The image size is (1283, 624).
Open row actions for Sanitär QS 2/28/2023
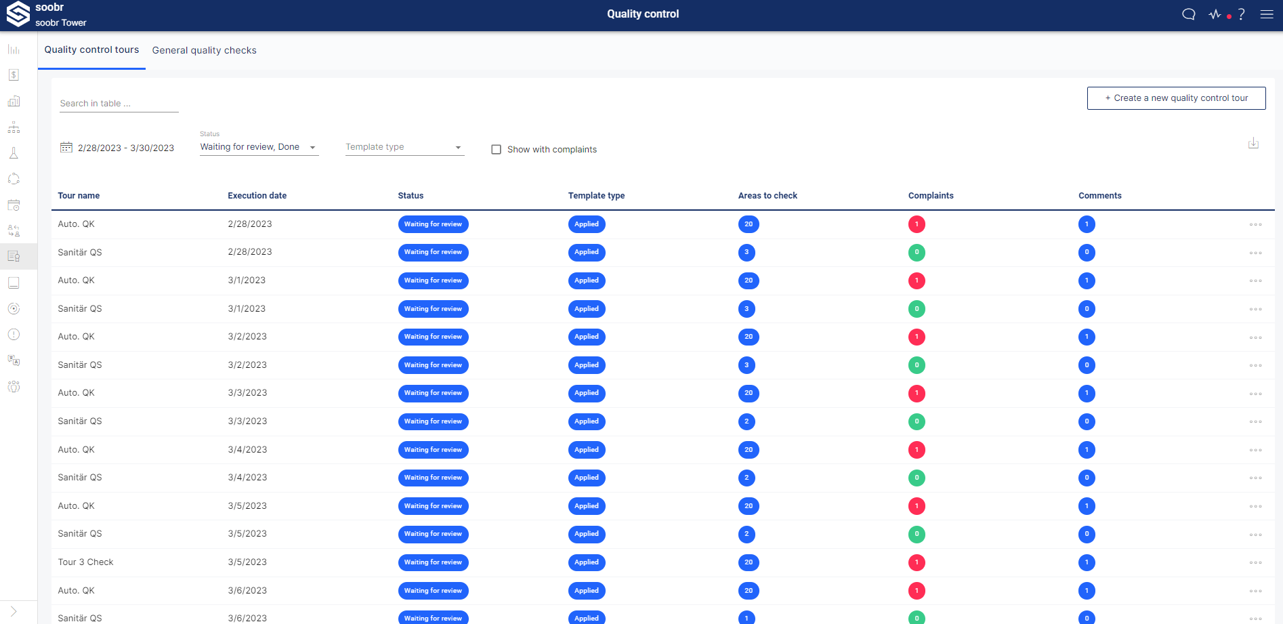tap(1255, 253)
